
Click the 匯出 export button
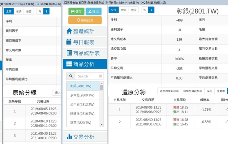click(x=94, y=11)
